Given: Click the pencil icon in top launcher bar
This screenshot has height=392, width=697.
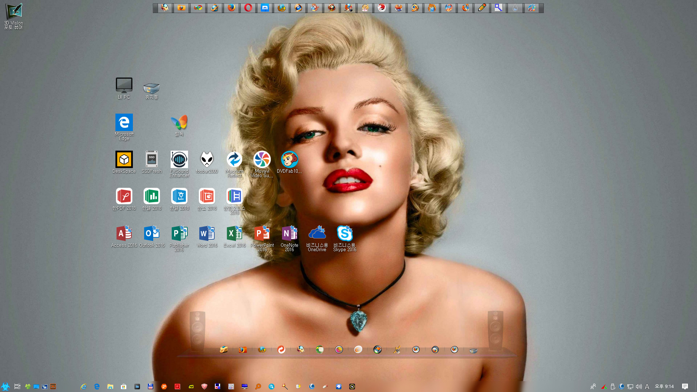Looking at the screenshot, I should [482, 8].
